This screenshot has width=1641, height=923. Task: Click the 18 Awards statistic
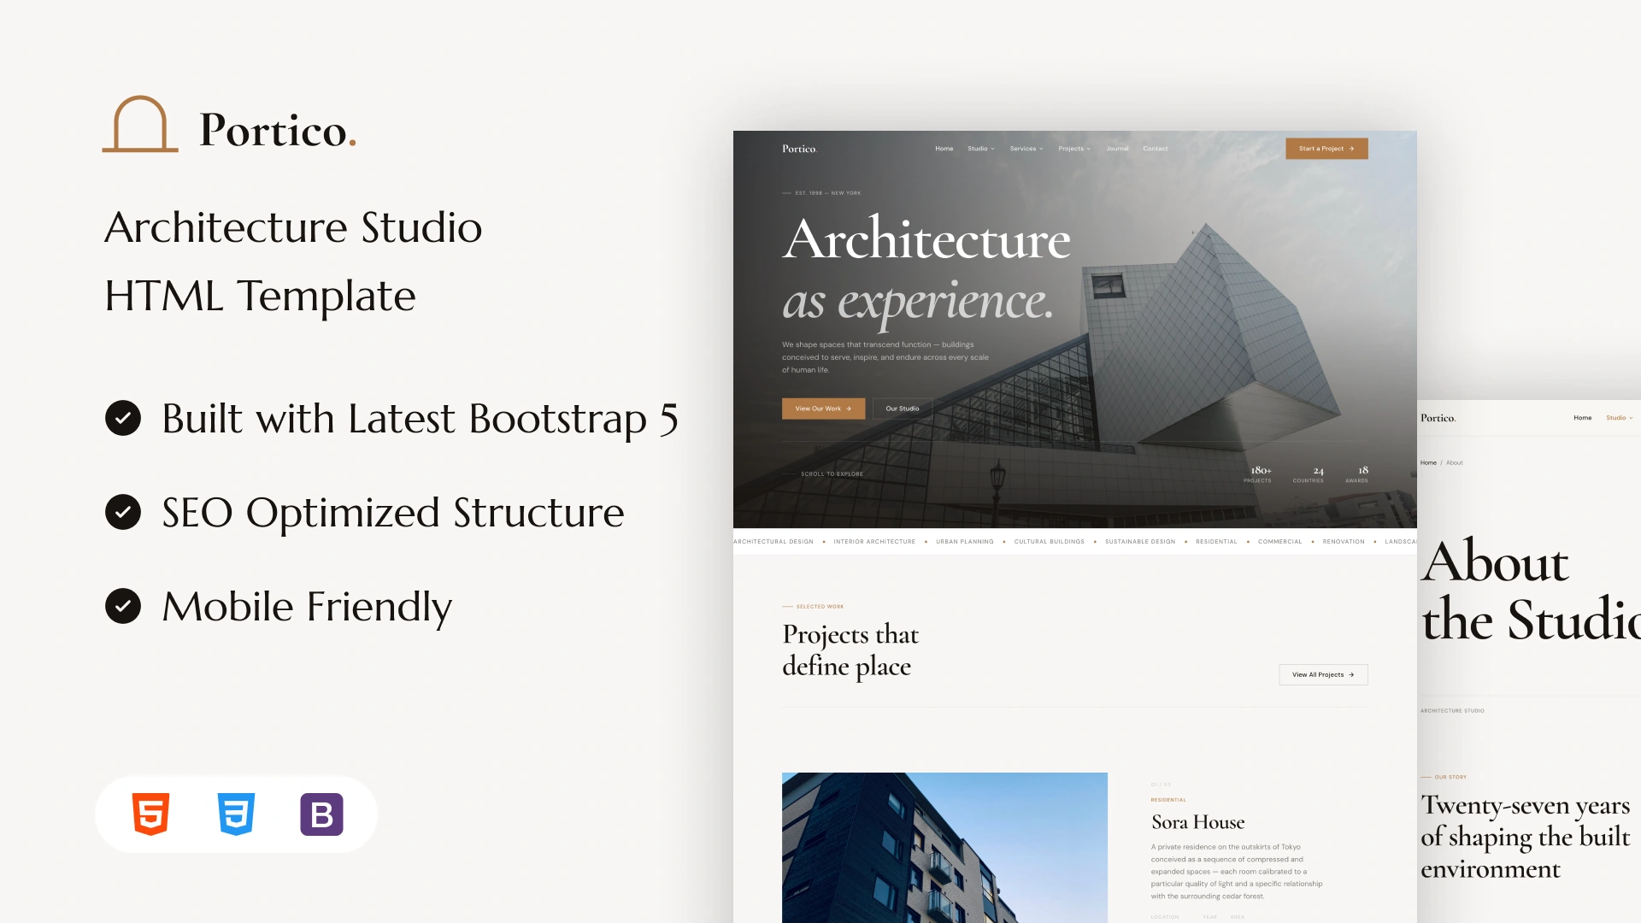tap(1357, 474)
